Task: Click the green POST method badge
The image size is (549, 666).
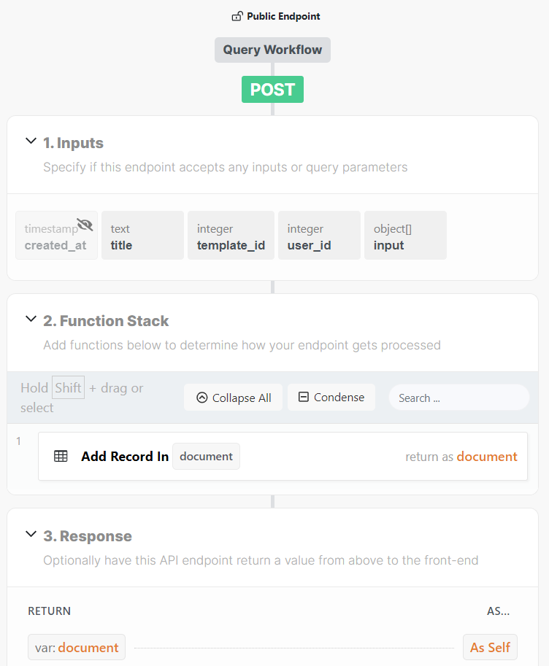Action: [272, 90]
